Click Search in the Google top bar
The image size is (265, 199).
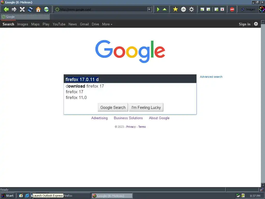pyautogui.click(x=8, y=24)
